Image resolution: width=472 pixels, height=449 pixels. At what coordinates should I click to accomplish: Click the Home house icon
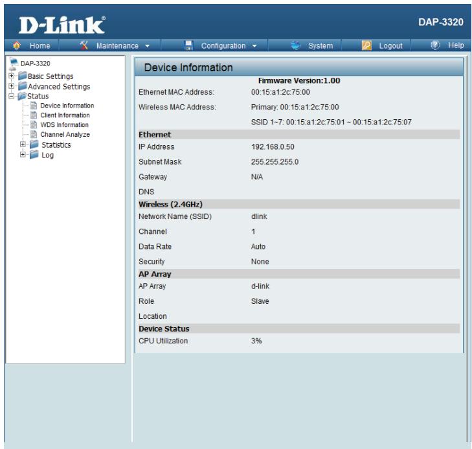17,45
